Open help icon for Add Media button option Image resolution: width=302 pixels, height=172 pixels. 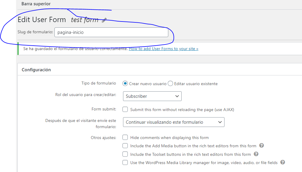[x=261, y=145]
